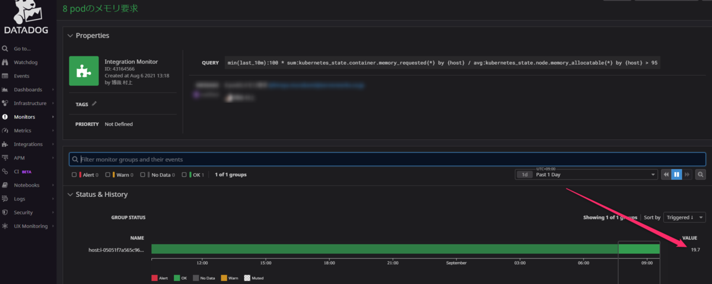Expand the Monitors submenu arrow
Viewport: 712px width, 284px height.
tap(53, 117)
